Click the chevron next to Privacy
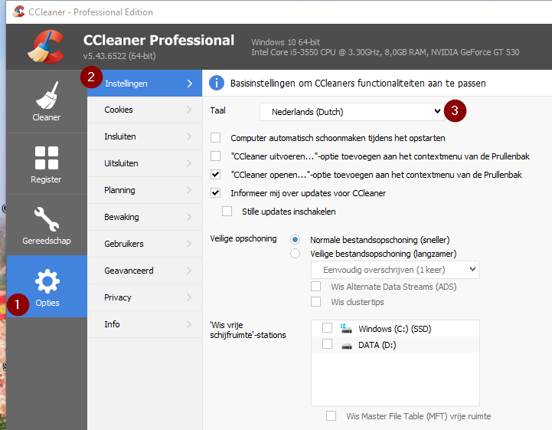Image resolution: width=552 pixels, height=430 pixels. [x=189, y=297]
